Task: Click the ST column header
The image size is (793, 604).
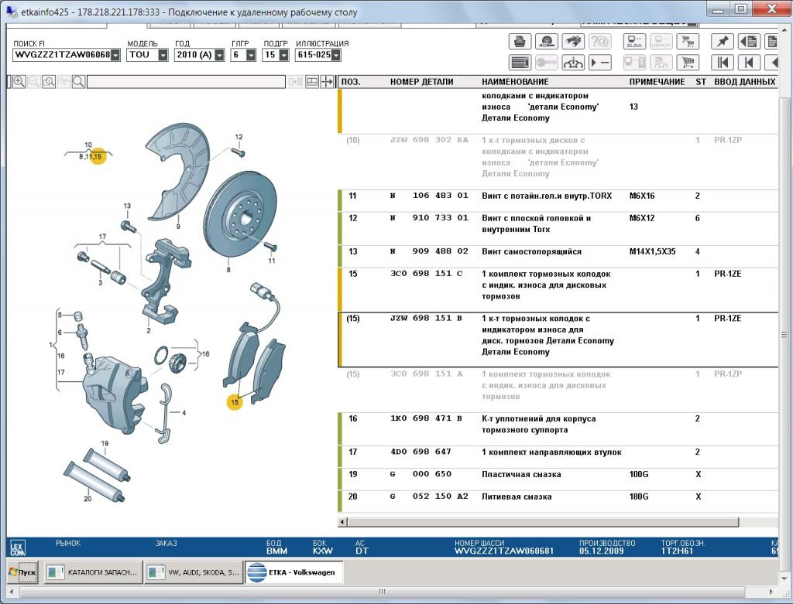Action: click(701, 82)
